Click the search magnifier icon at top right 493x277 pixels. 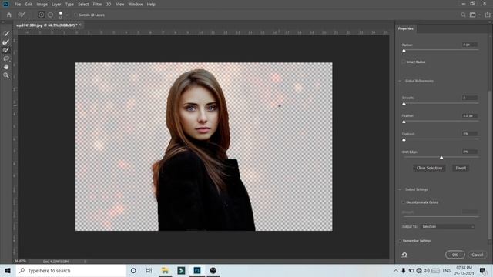[x=463, y=15]
